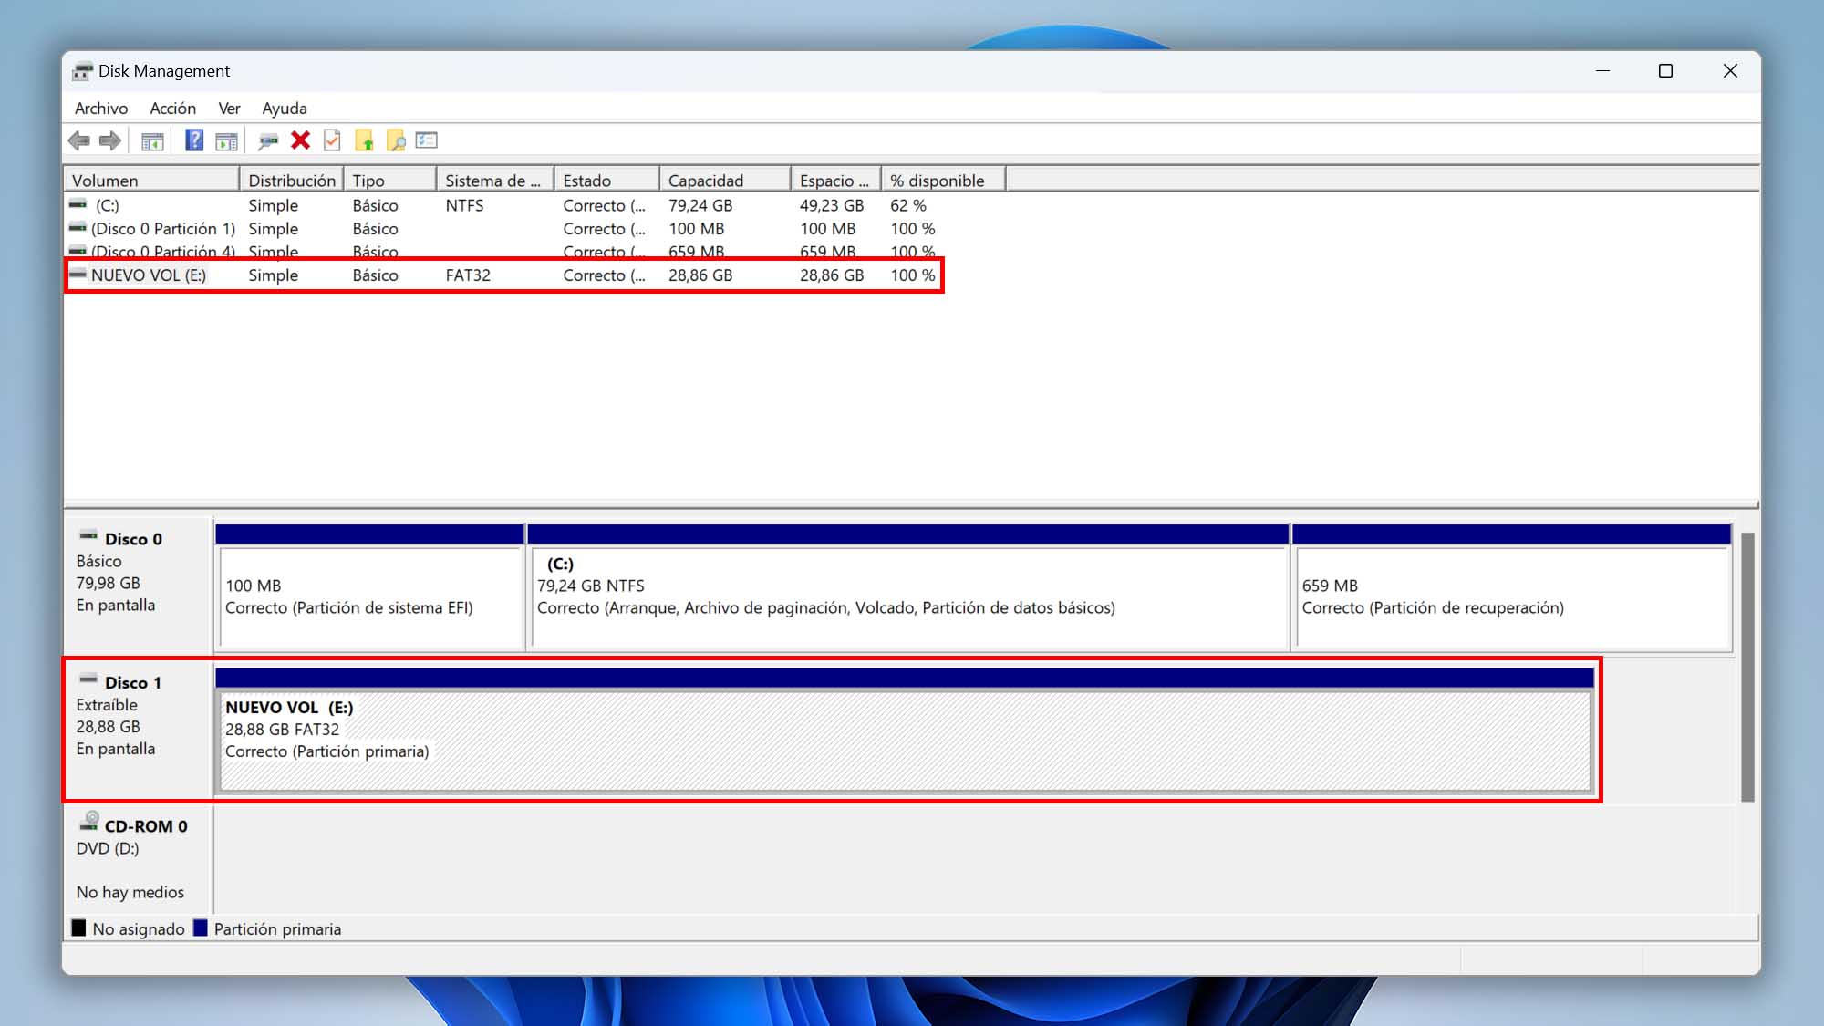Click the CD-ROM 0 DVD (D:) label
Screen dimensions: 1824x1026
point(138,859)
